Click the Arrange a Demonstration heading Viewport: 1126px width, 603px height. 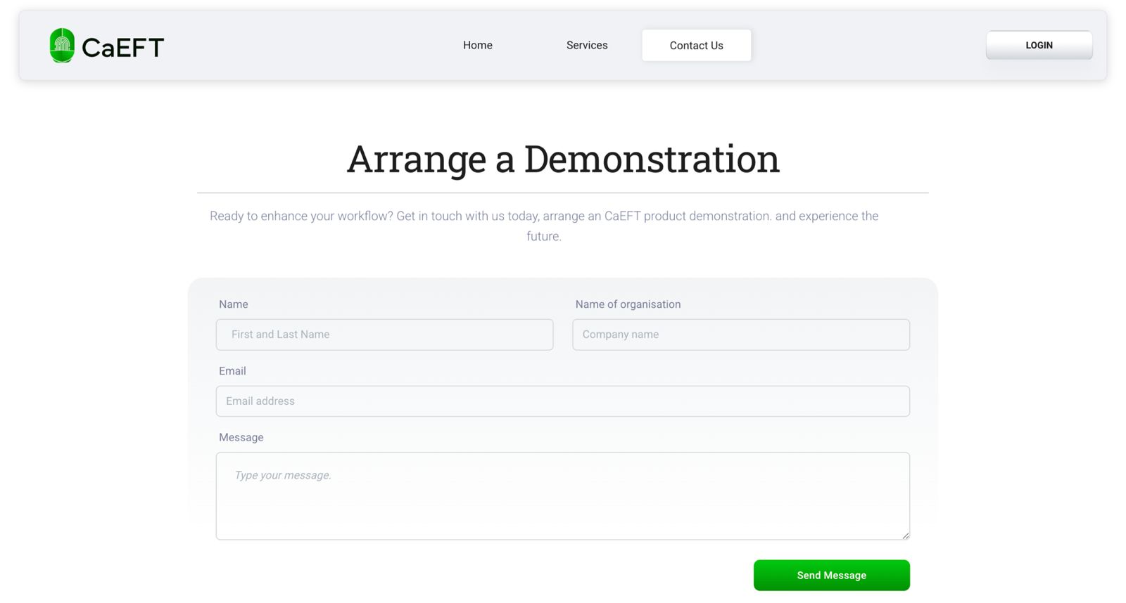click(563, 159)
